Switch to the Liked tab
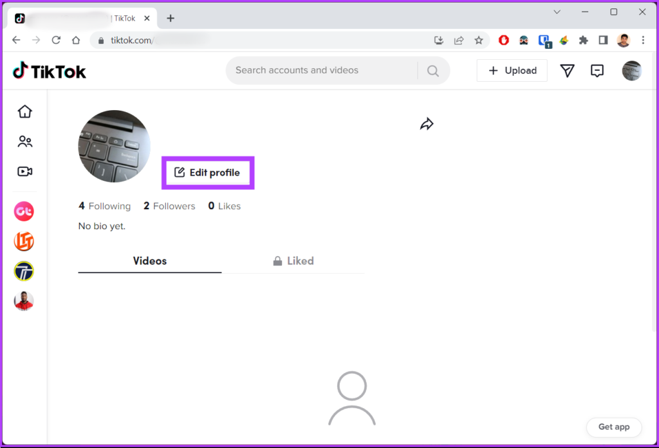The image size is (659, 448). pos(293,261)
